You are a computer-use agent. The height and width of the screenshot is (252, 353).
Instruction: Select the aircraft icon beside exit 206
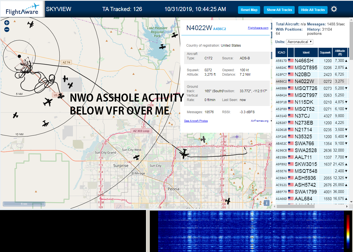(228, 201)
